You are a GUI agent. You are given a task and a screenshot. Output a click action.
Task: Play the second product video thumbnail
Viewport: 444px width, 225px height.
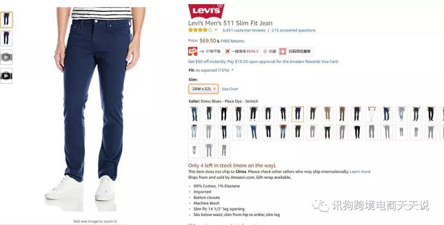tap(6, 76)
